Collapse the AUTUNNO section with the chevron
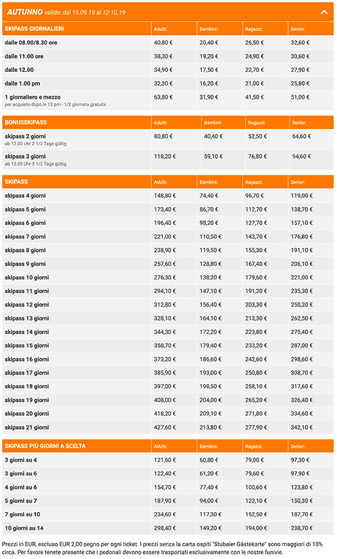Viewport: 337px width, 559px height. click(323, 12)
